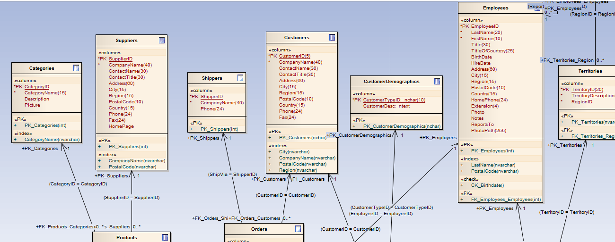Click City(nvarchar) index in Customers

tap(294, 152)
